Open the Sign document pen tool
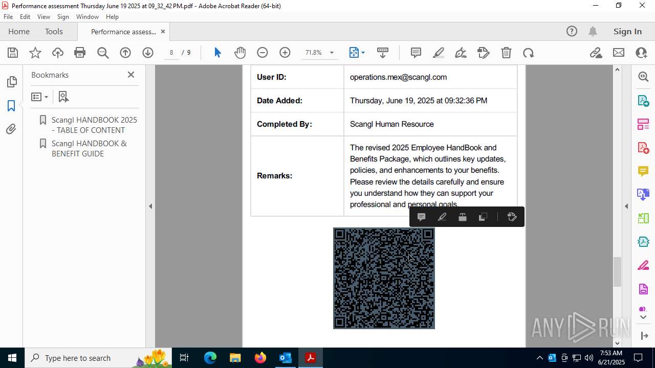This screenshot has height=368, width=655. pyautogui.click(x=461, y=53)
